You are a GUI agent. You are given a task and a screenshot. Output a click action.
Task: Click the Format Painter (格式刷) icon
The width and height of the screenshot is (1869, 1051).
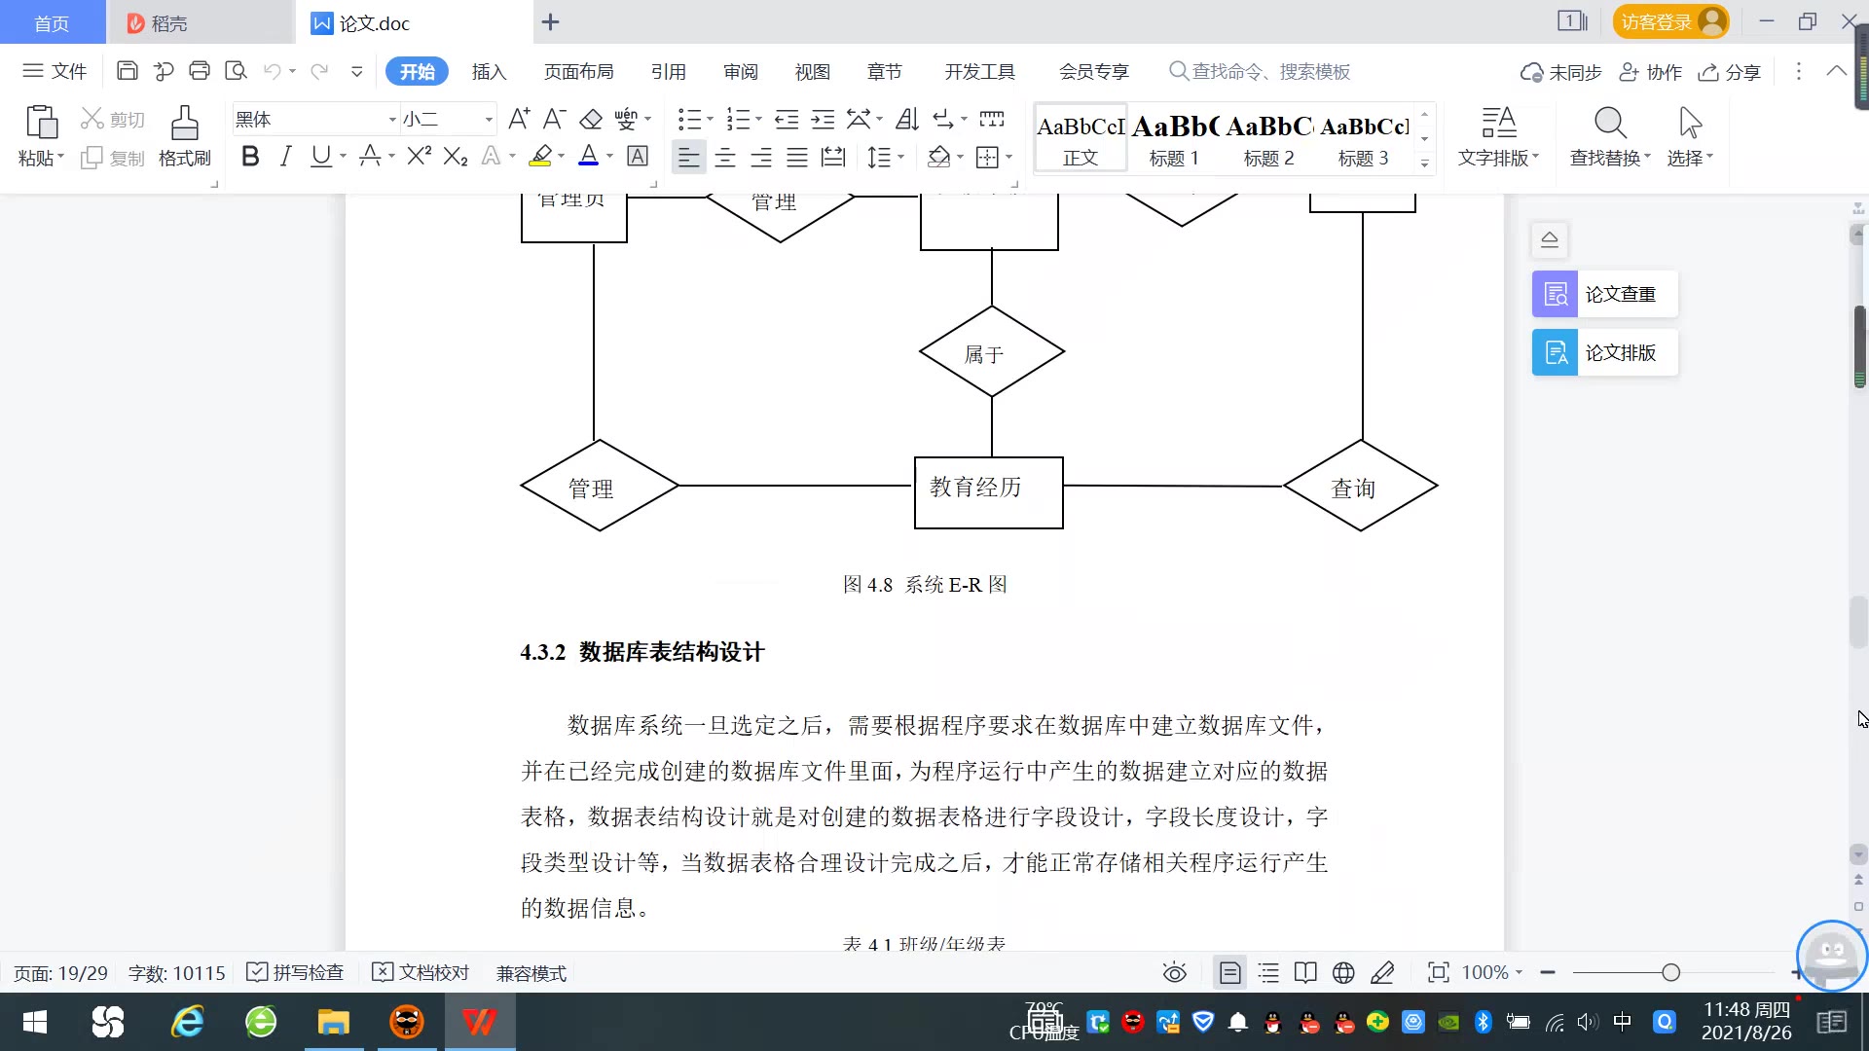tap(184, 135)
